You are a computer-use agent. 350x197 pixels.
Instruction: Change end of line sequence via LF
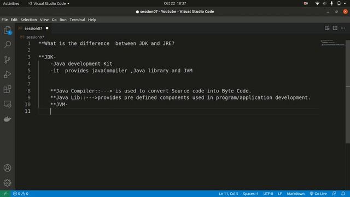coord(279,194)
